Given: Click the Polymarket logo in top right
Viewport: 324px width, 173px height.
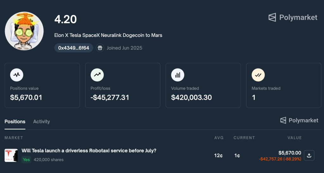Looking at the screenshot, I should click(293, 17).
